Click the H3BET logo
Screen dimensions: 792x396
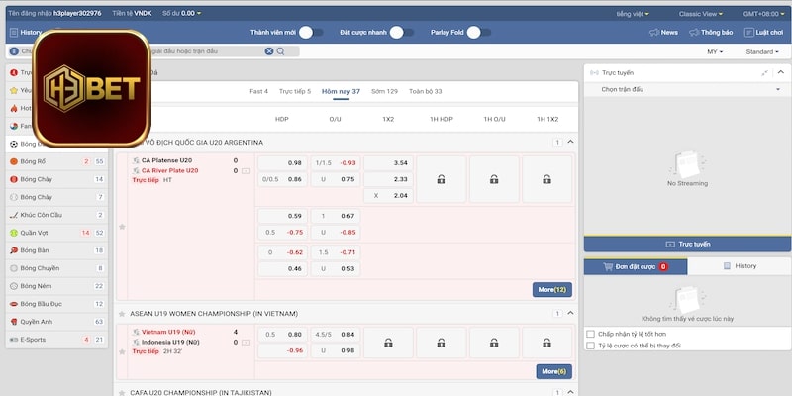tap(91, 88)
